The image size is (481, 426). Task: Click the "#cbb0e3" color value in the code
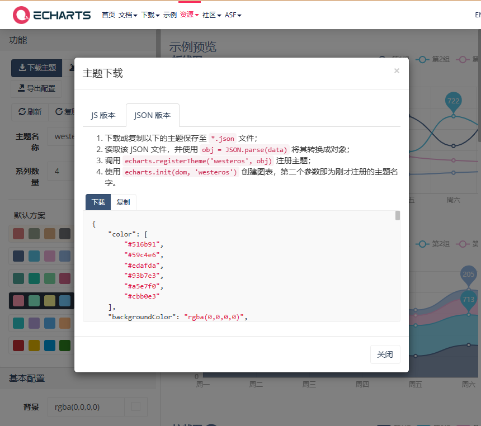[x=142, y=296]
